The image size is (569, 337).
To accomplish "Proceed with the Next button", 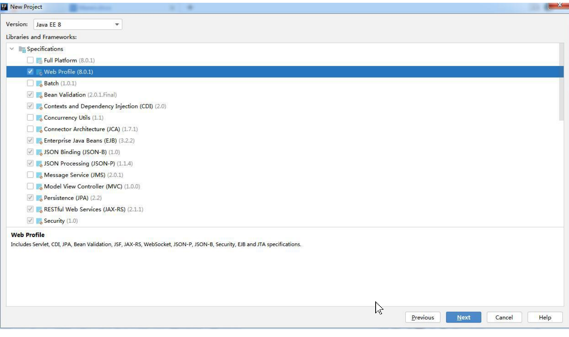I will click(463, 318).
